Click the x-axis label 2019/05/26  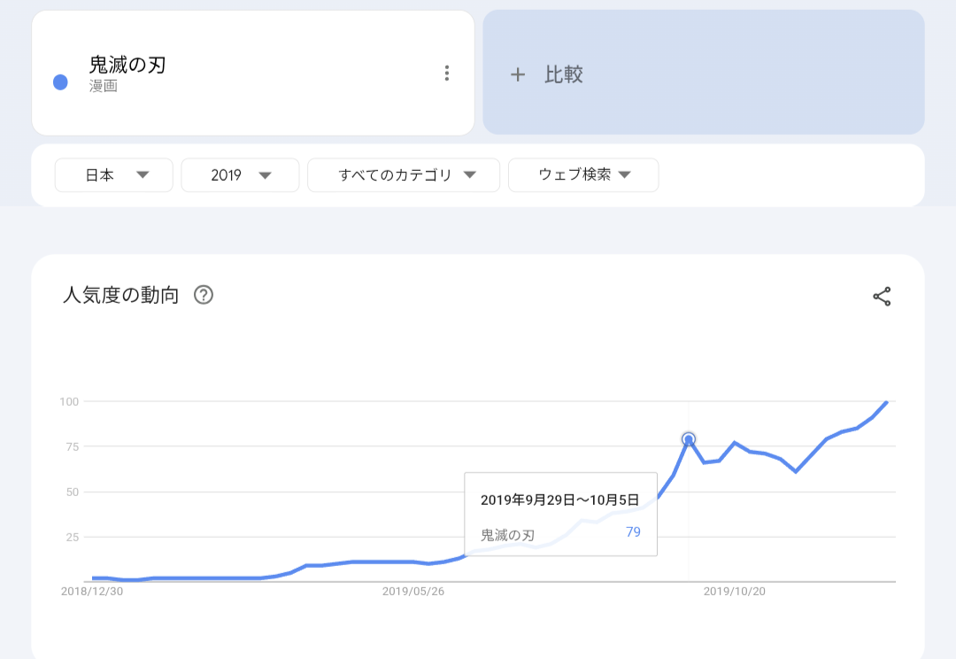click(x=413, y=592)
